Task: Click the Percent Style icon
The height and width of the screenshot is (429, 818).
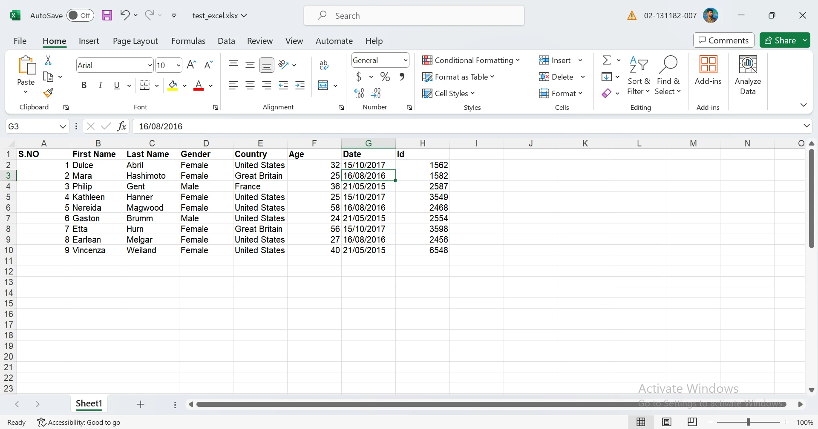Action: click(385, 77)
